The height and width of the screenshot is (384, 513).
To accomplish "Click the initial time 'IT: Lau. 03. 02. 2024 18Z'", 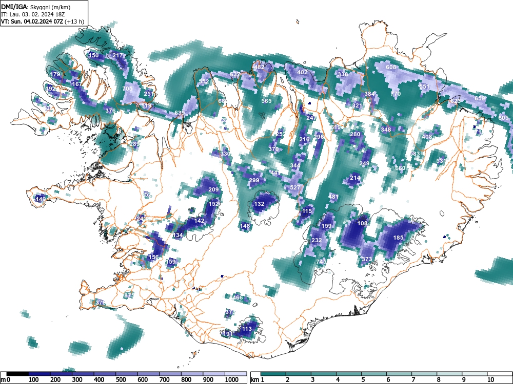I will tap(34, 14).
